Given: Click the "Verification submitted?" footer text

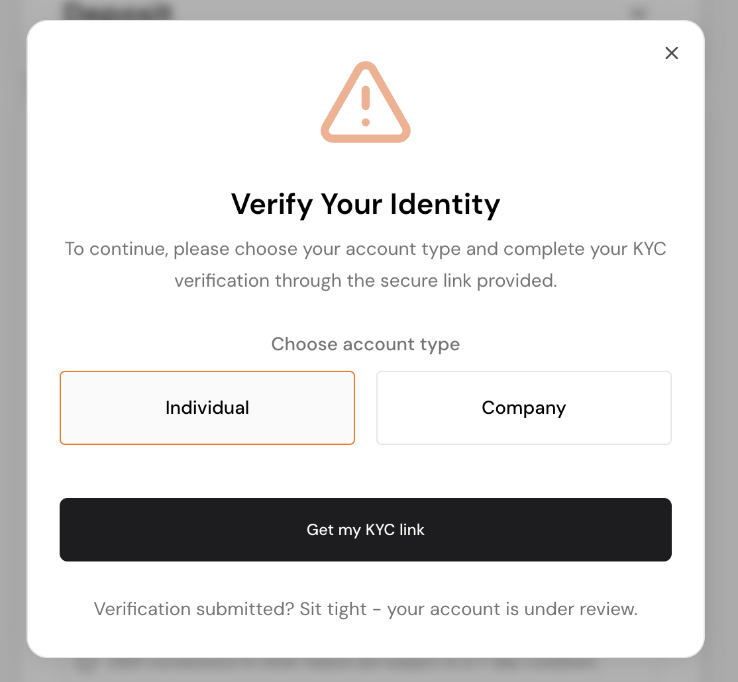Looking at the screenshot, I should coord(193,609).
